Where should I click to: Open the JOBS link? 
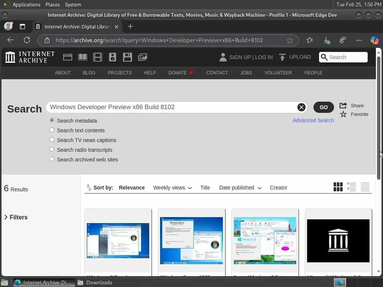click(246, 73)
